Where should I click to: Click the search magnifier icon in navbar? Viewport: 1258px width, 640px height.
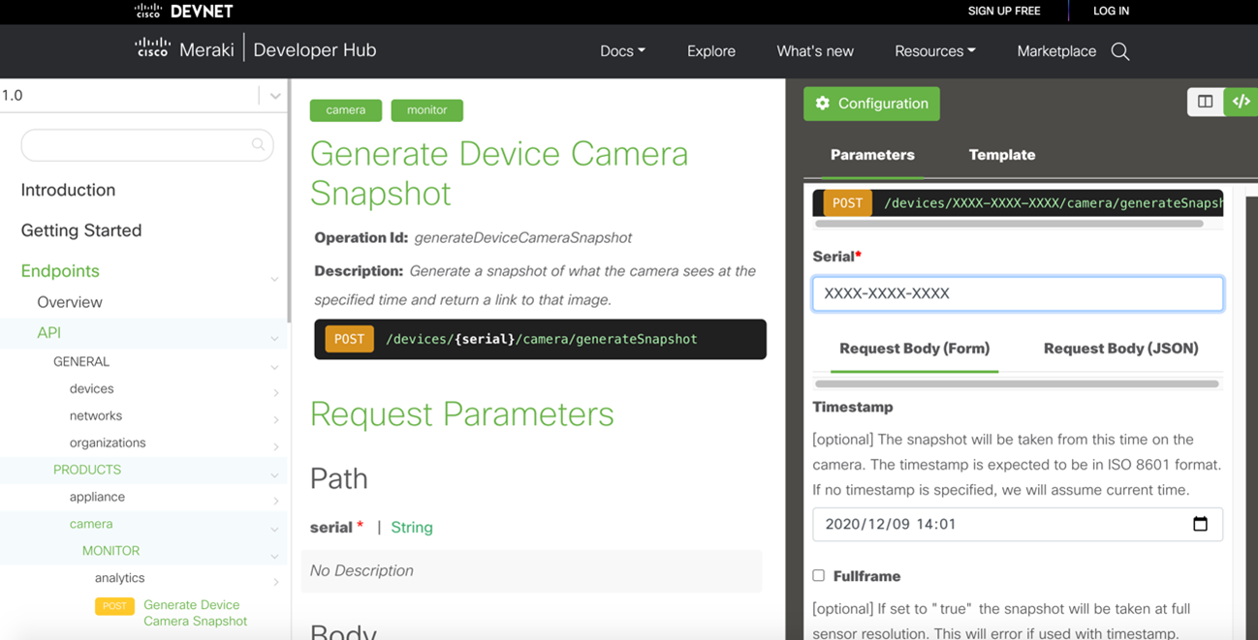coord(1120,51)
